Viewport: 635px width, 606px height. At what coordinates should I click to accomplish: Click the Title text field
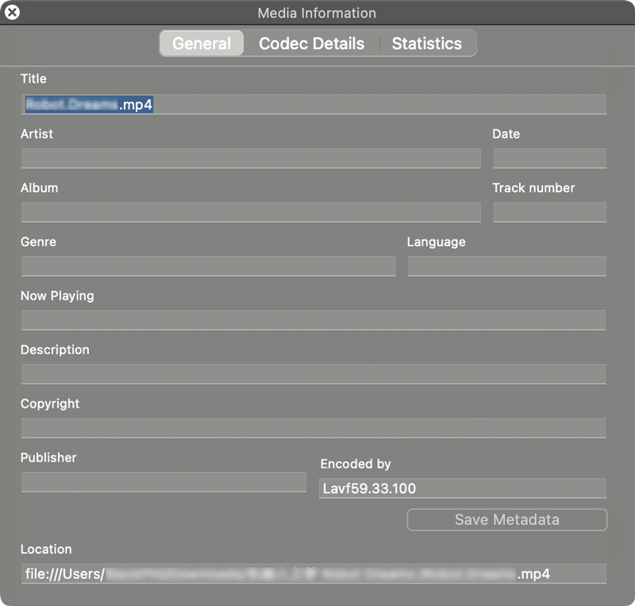click(314, 105)
